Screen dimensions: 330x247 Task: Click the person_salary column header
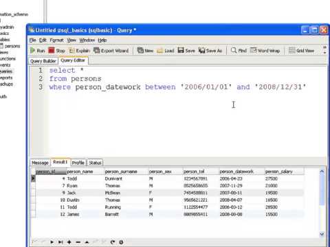coord(285,172)
